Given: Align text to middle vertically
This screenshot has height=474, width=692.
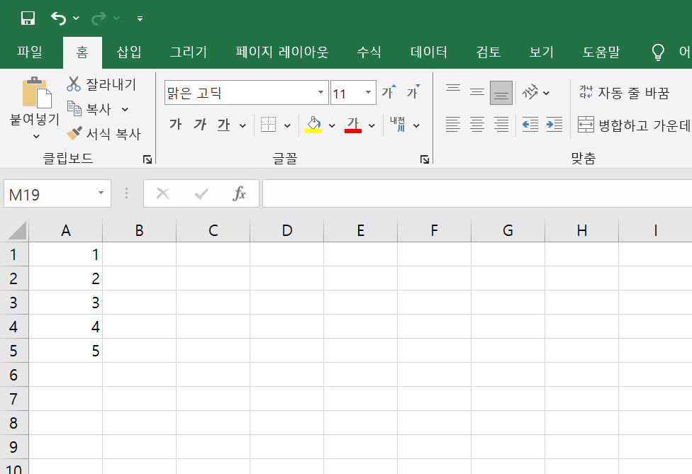Looking at the screenshot, I should (x=477, y=92).
